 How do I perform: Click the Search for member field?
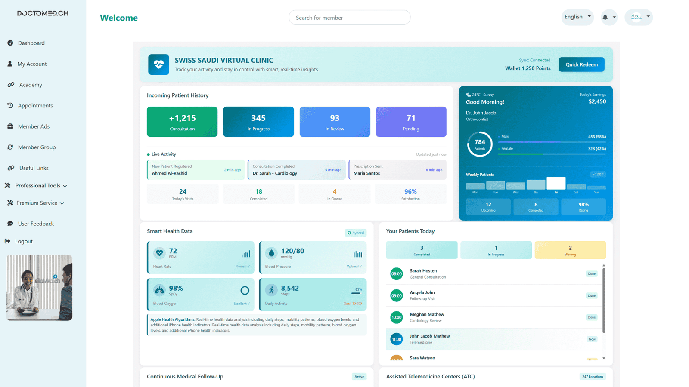tap(349, 18)
